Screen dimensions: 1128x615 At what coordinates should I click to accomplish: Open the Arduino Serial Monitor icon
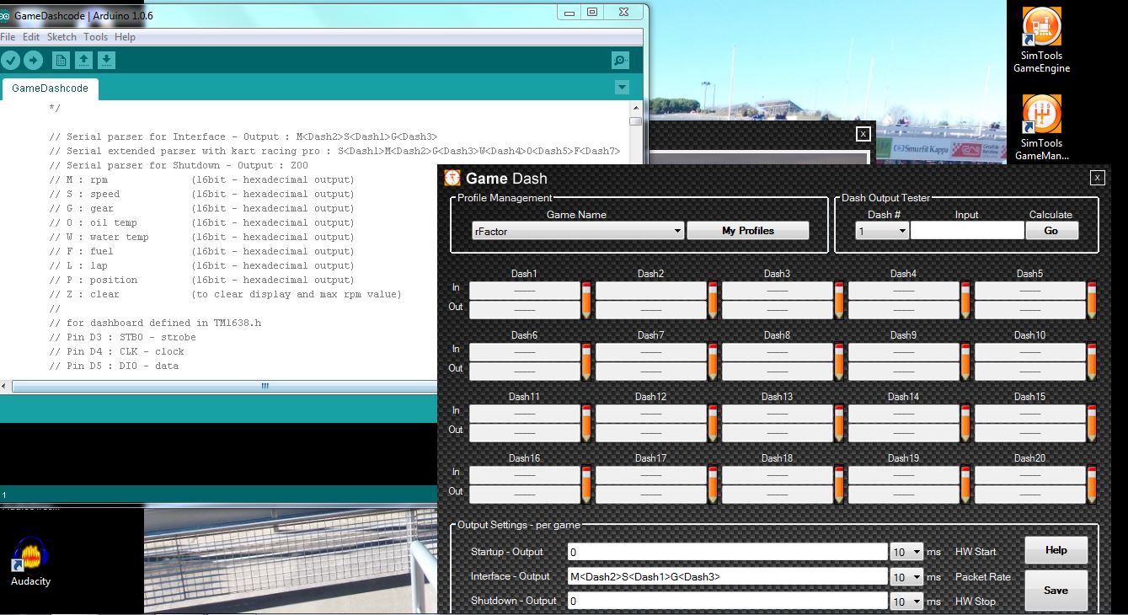621,60
